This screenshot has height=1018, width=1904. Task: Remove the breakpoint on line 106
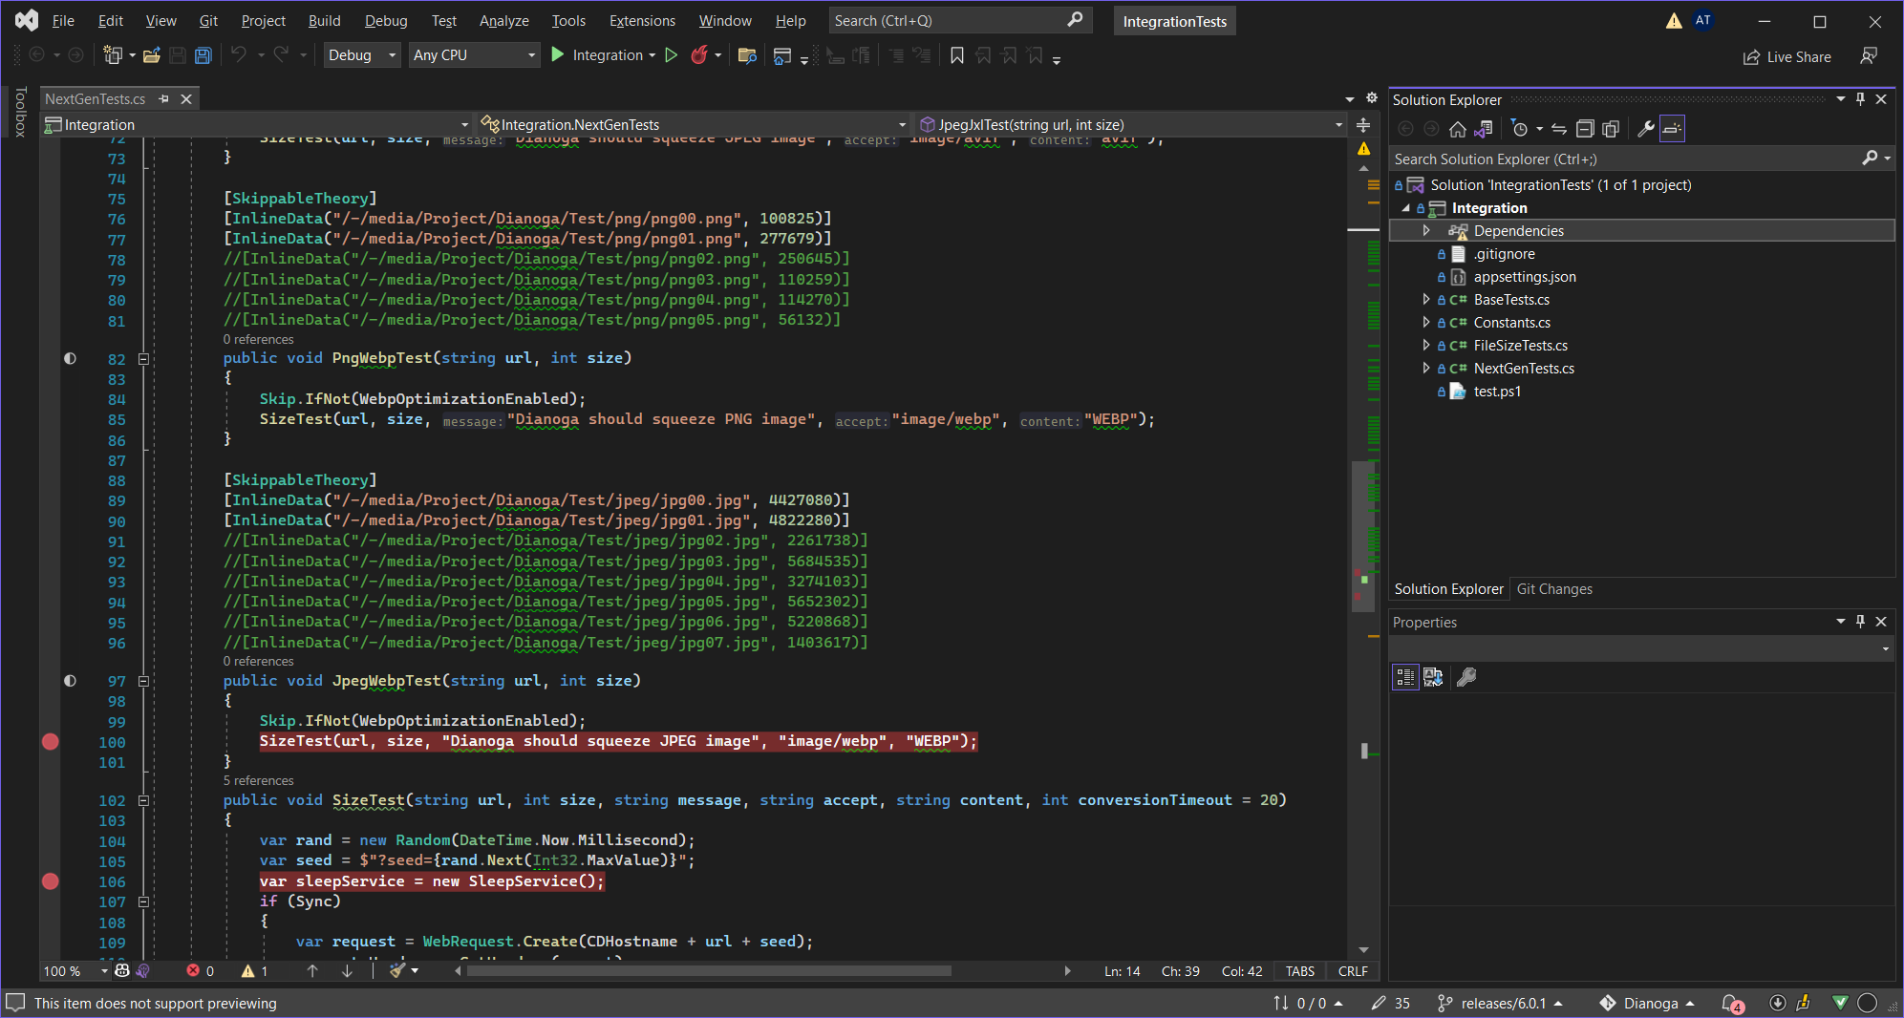click(x=51, y=880)
